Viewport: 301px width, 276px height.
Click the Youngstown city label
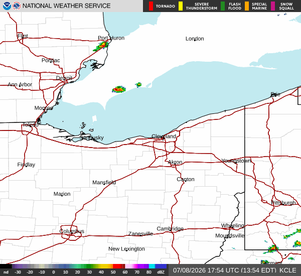(x=236, y=161)
